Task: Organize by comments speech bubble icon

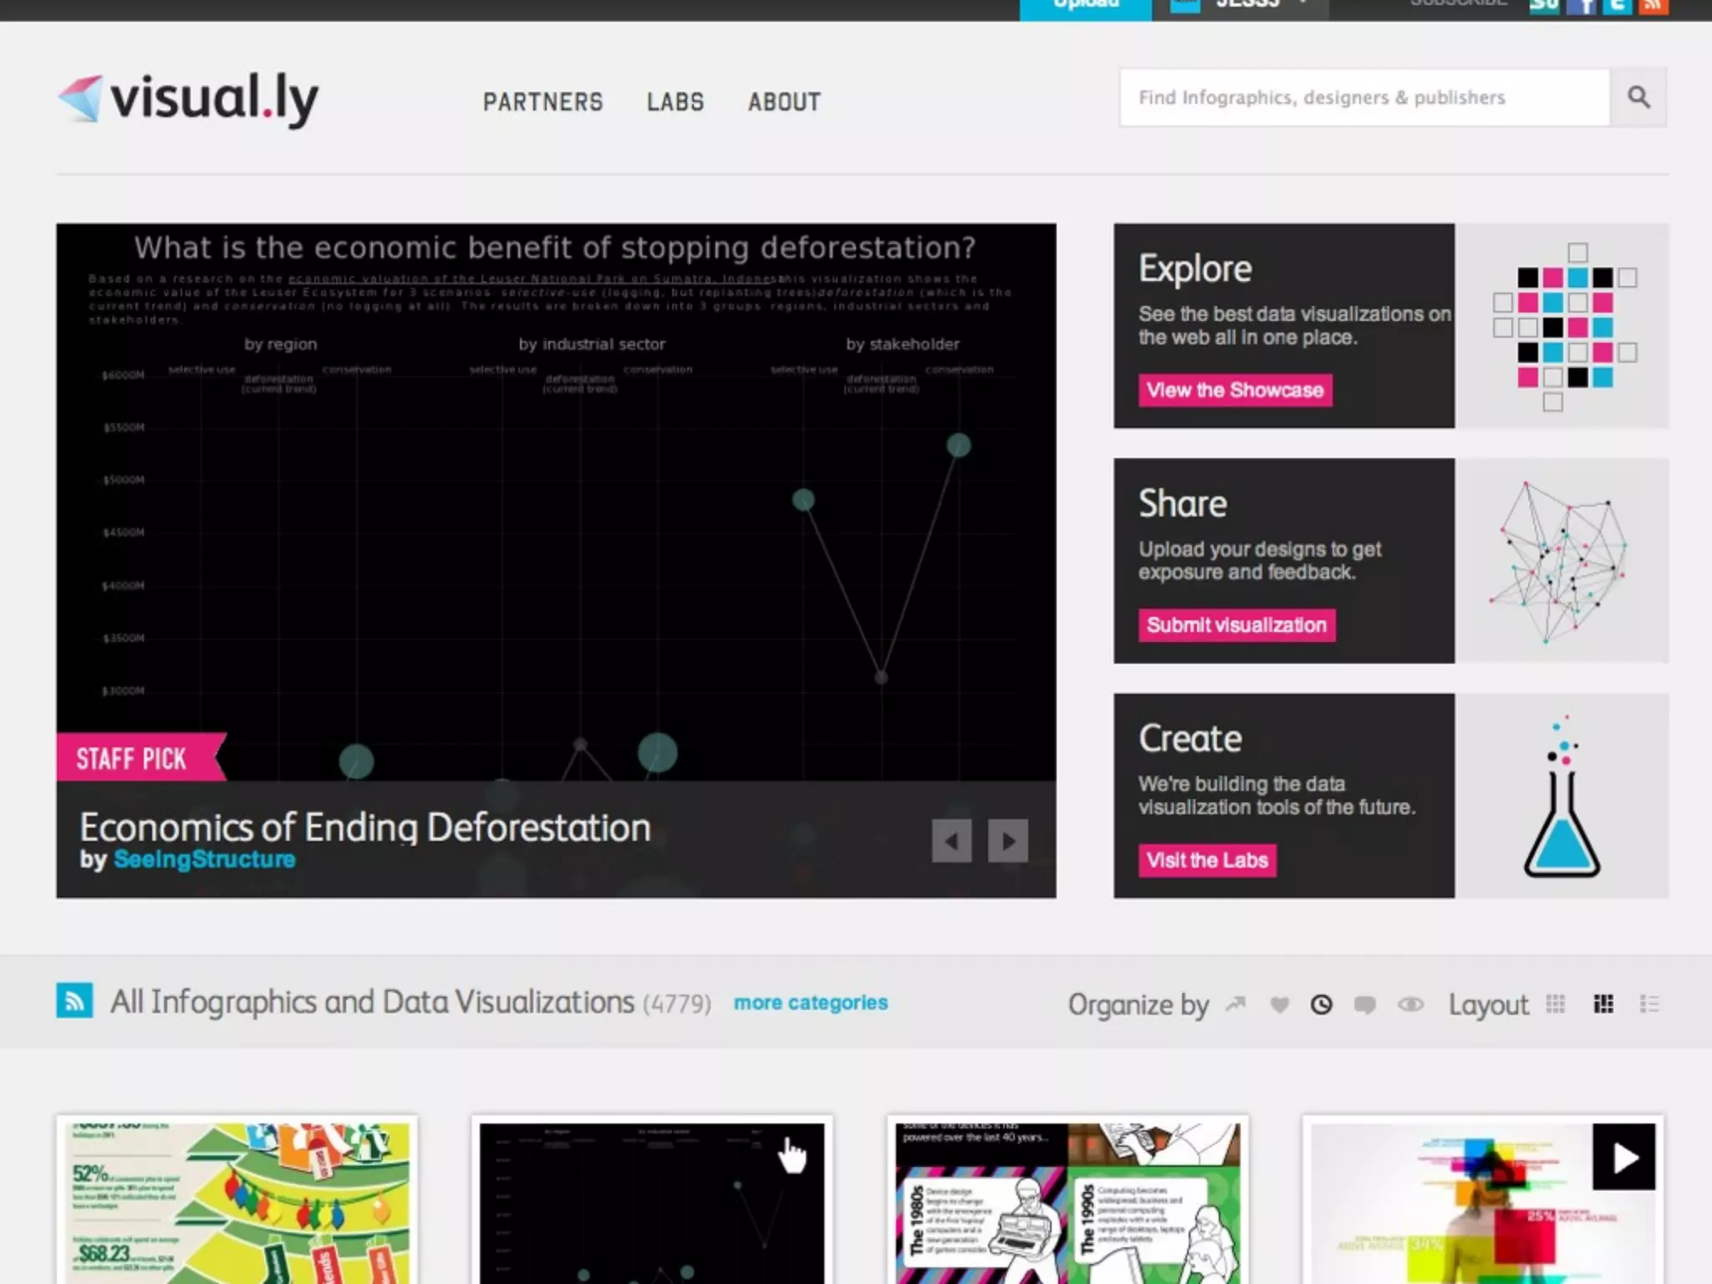Action: [x=1365, y=1004]
